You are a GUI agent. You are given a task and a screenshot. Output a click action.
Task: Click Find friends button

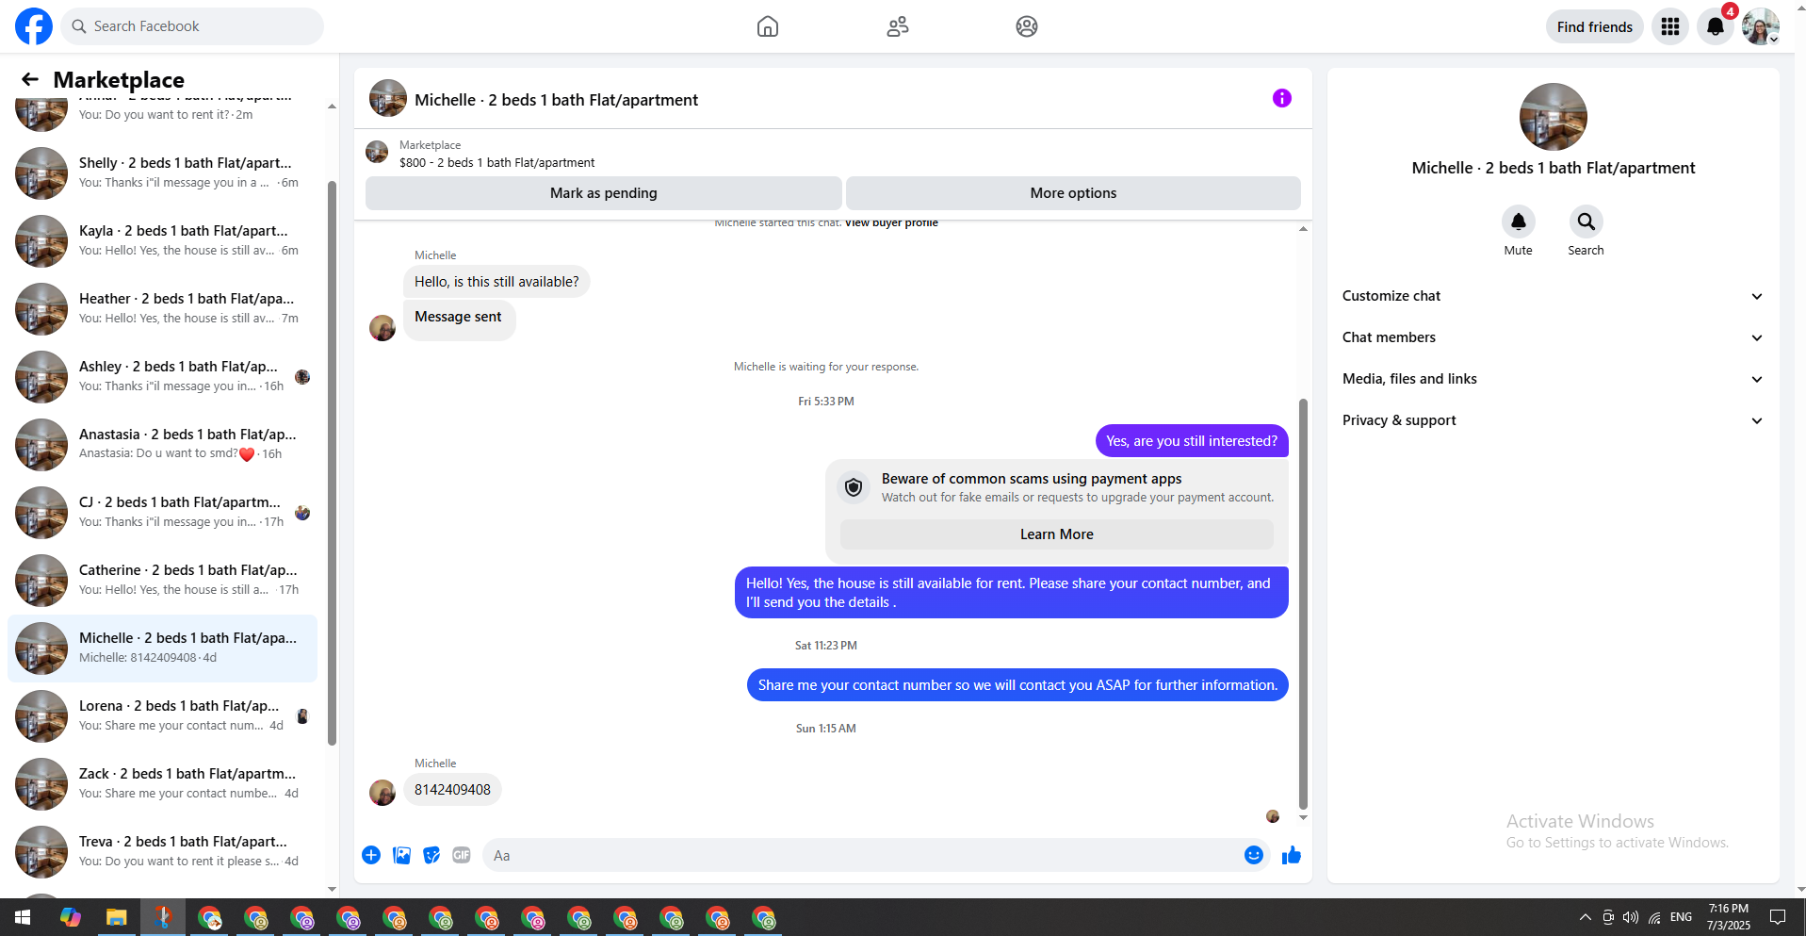1595,26
